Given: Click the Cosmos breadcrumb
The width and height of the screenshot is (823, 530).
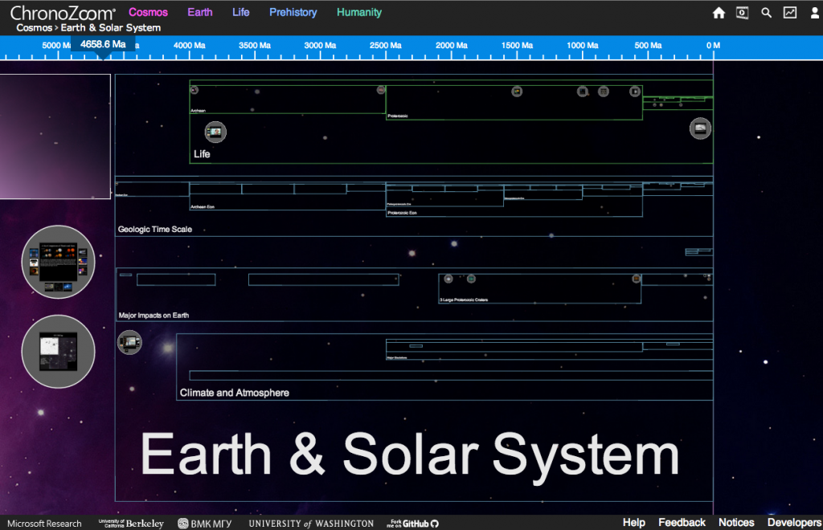Looking at the screenshot, I should click(x=34, y=28).
